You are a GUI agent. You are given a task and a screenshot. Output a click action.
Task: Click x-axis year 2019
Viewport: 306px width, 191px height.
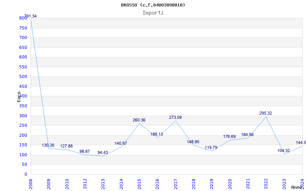(x=212, y=184)
